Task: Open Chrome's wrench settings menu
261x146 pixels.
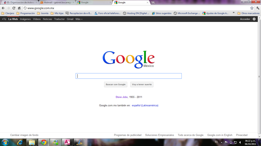Action: point(258,8)
